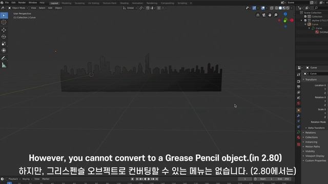This screenshot has height=184, width=328.
Task: Open the Global transform orientation dropdown
Action: tap(130, 8)
